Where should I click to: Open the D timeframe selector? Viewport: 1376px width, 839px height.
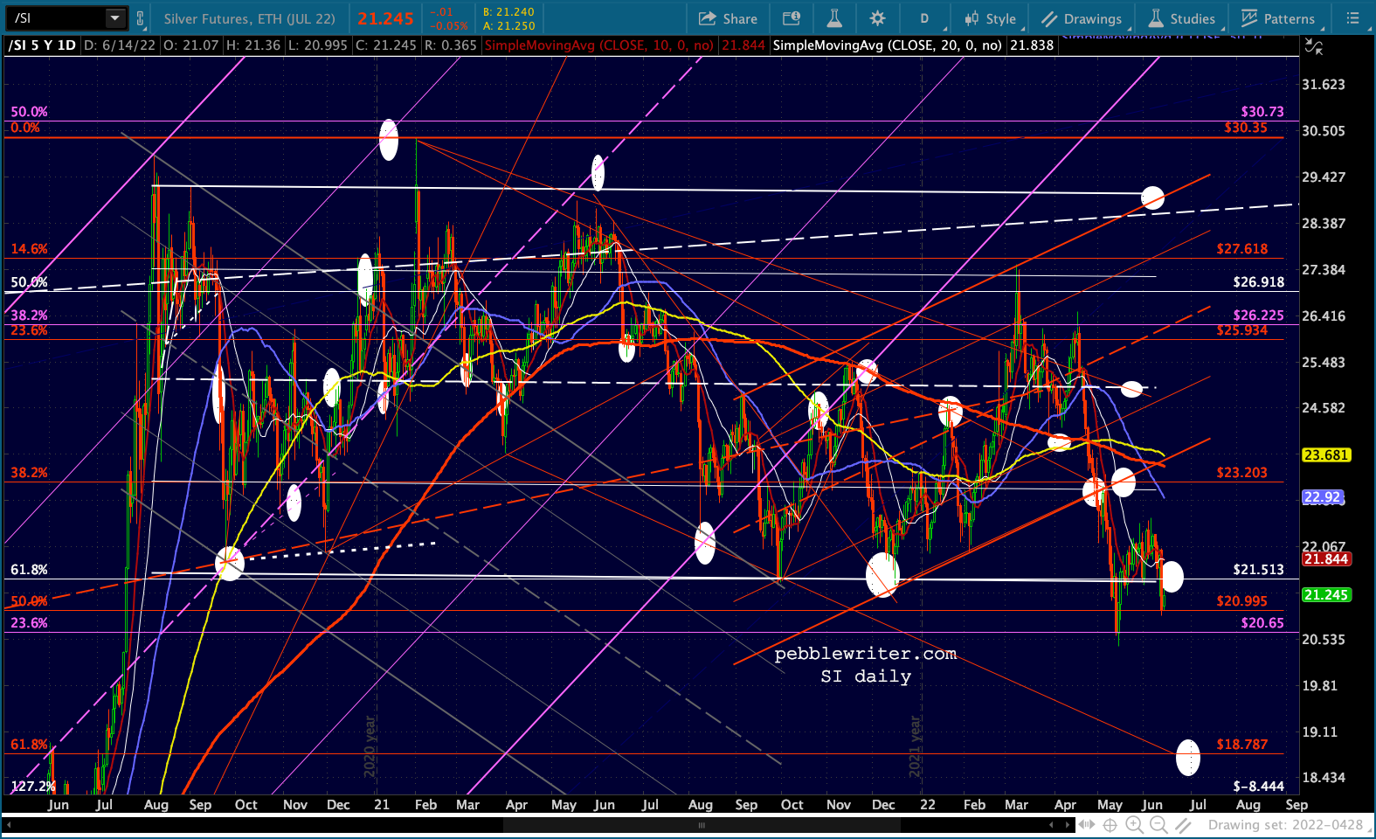923,18
